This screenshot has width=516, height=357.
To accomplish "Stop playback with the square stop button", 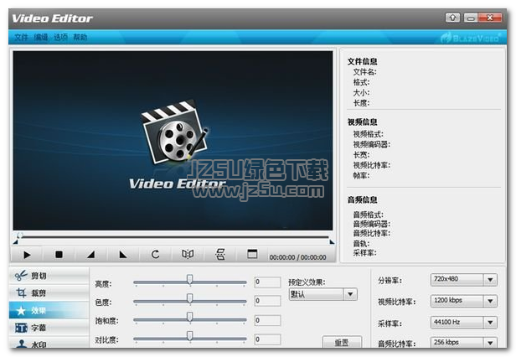I will click(59, 254).
